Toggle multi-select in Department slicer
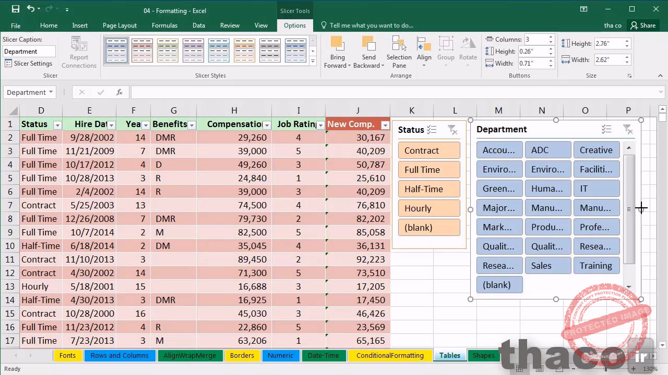 606,129
